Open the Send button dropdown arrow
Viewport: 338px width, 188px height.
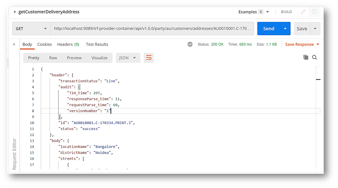pyautogui.click(x=285, y=29)
